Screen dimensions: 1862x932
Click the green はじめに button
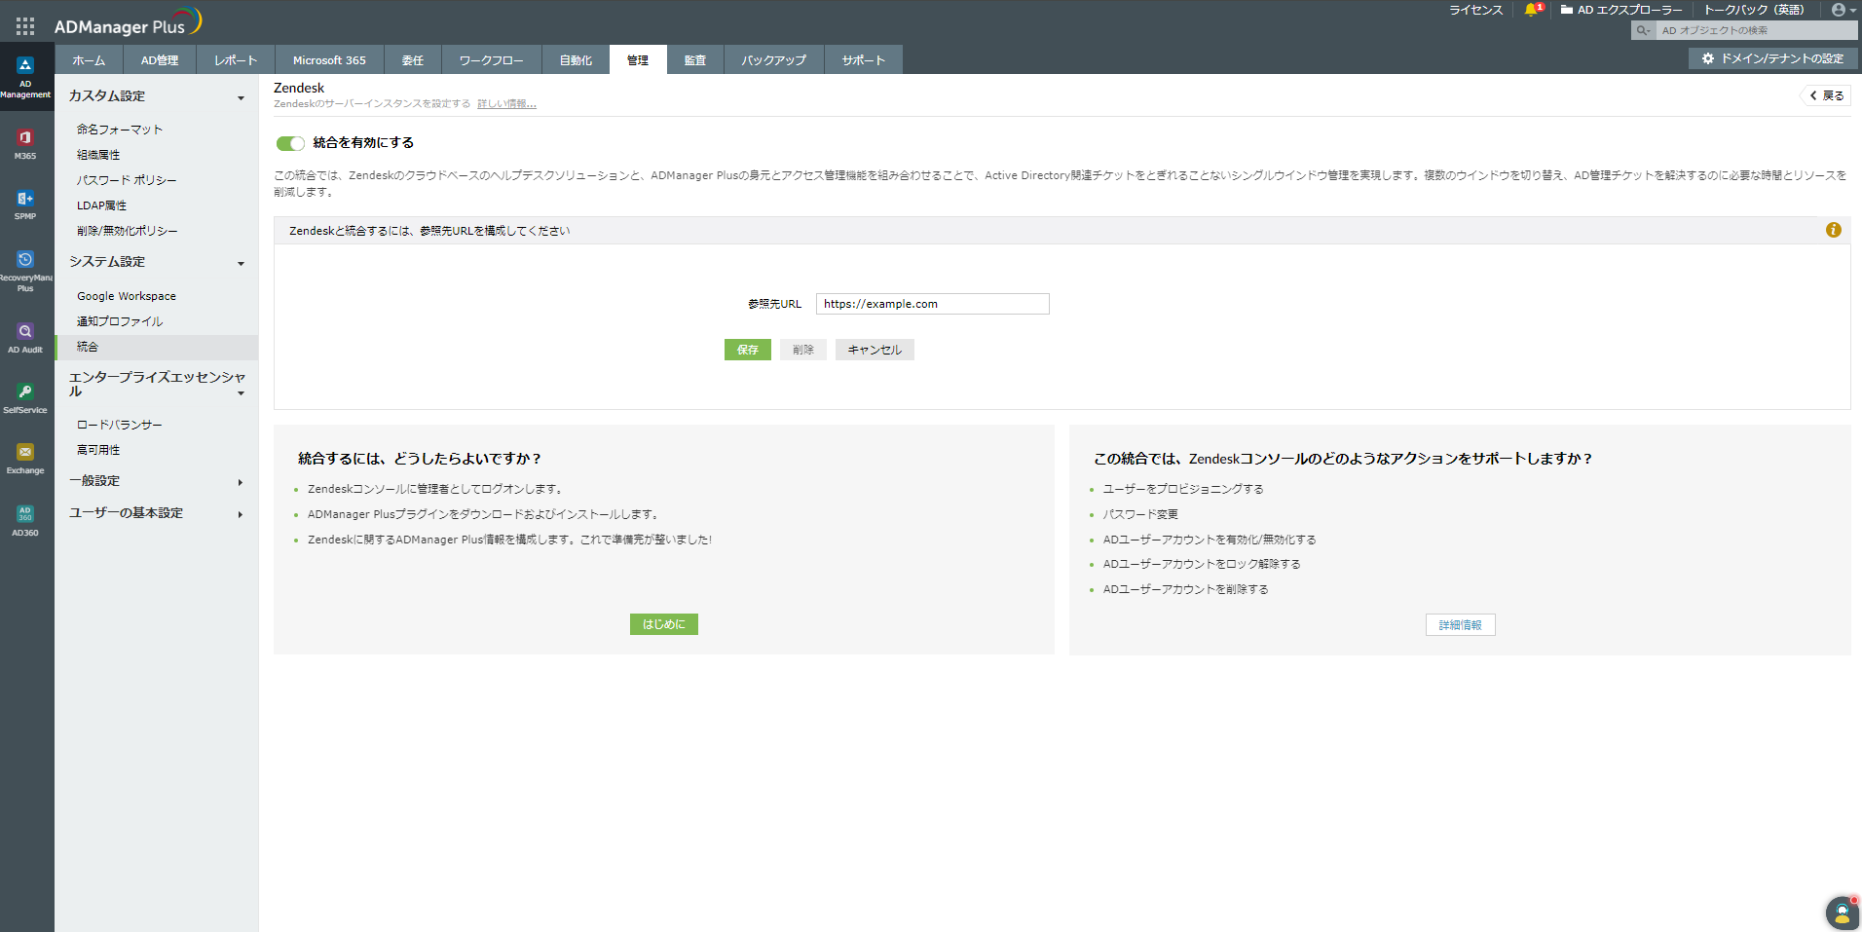(664, 624)
